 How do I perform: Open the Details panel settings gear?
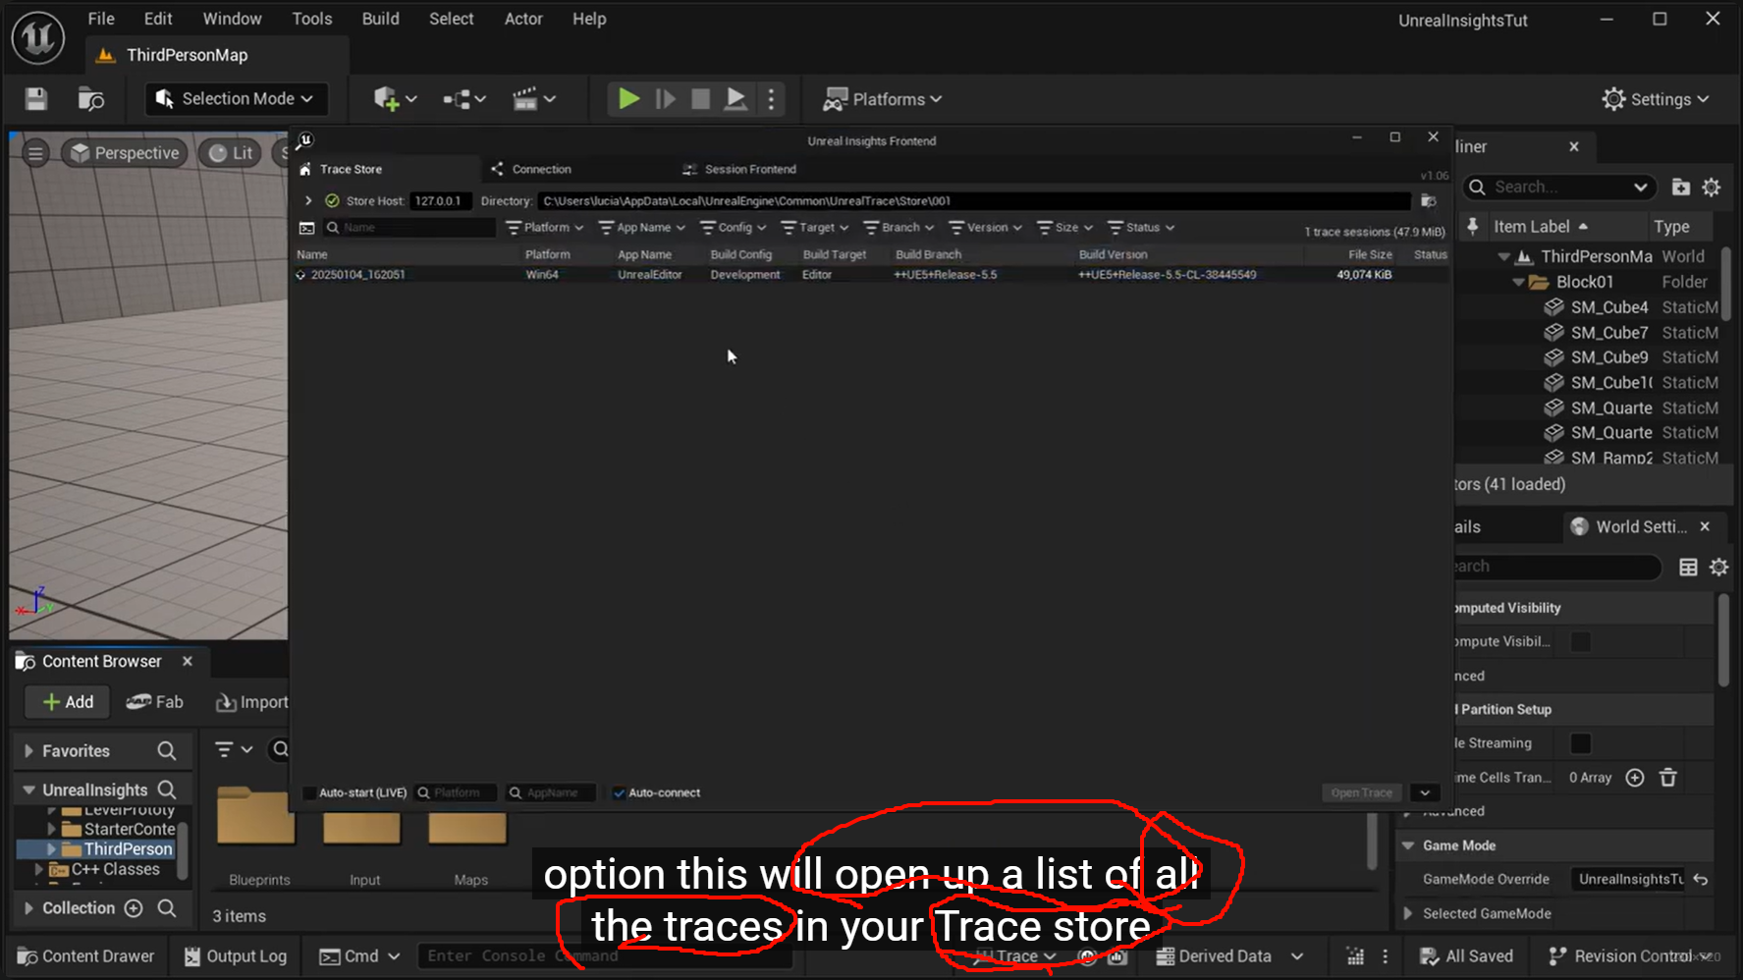coord(1718,567)
